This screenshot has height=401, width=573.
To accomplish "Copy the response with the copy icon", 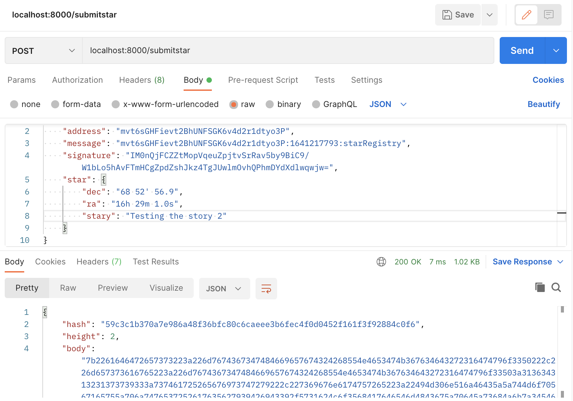I will [x=540, y=287].
